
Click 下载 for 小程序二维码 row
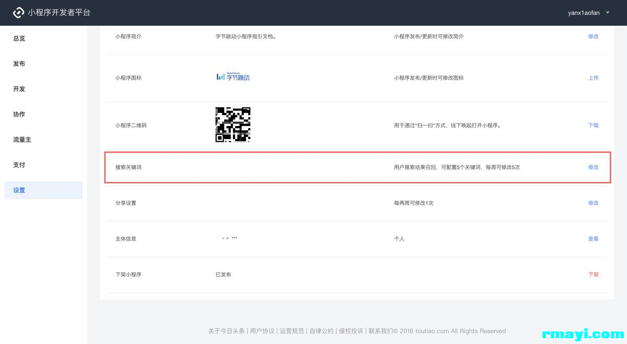[593, 125]
